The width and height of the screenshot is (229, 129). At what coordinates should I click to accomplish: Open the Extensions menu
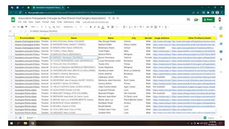pos(69,22)
